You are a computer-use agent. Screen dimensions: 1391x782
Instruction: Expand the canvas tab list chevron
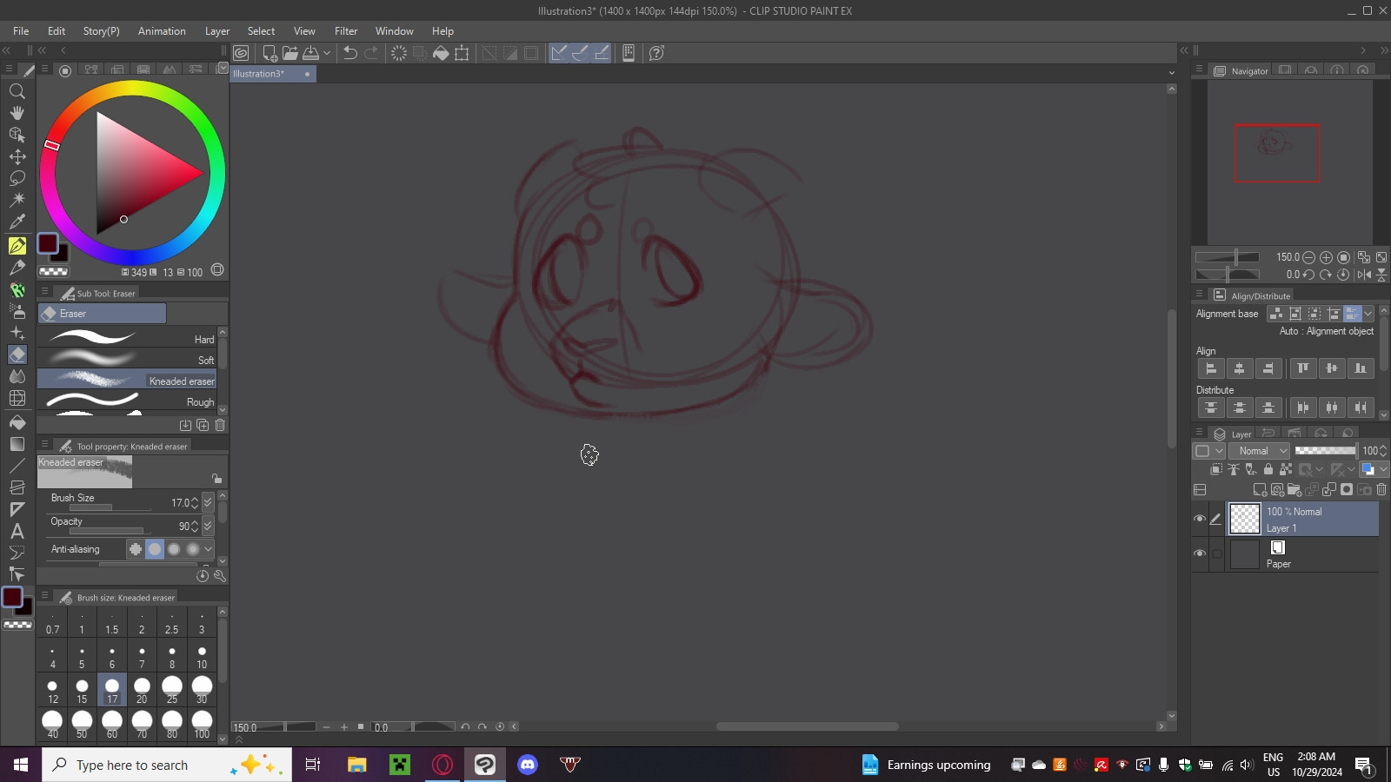[x=1171, y=73]
